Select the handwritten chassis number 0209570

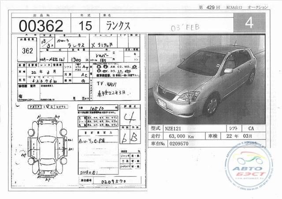click(113, 181)
